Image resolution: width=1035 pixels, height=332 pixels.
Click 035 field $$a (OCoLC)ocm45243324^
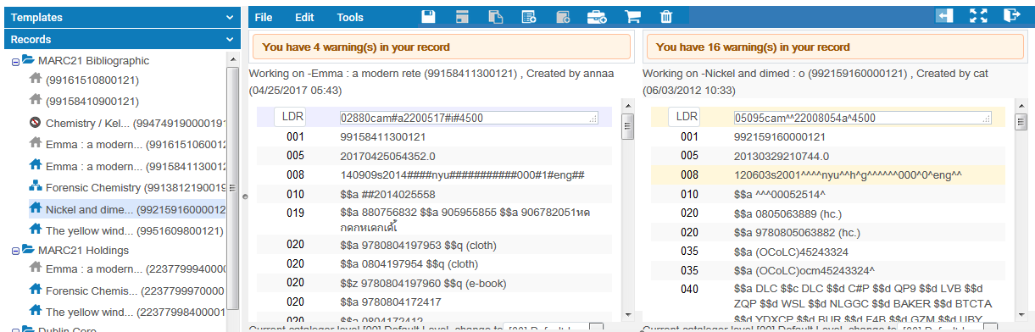click(x=804, y=271)
